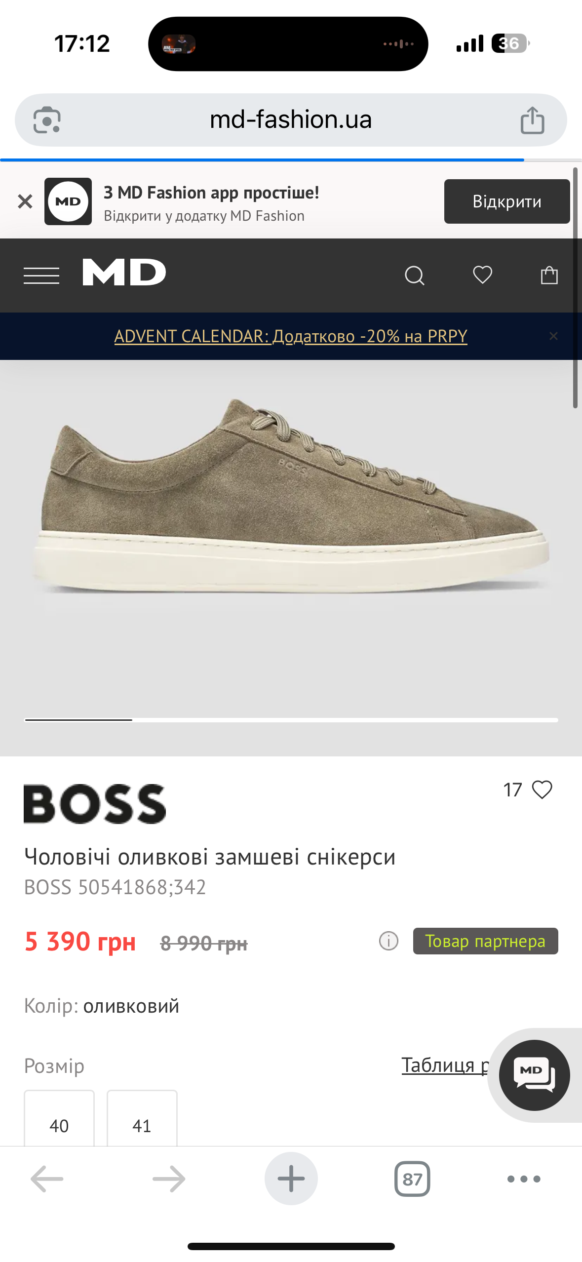Viewport: 582px width, 1262px height.
Task: Open the hamburger navigation menu
Action: point(41,276)
